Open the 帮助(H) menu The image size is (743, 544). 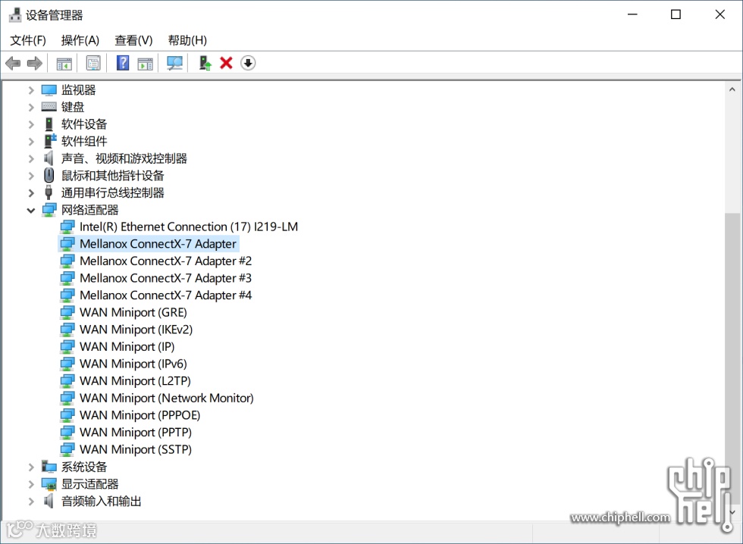[x=188, y=40]
